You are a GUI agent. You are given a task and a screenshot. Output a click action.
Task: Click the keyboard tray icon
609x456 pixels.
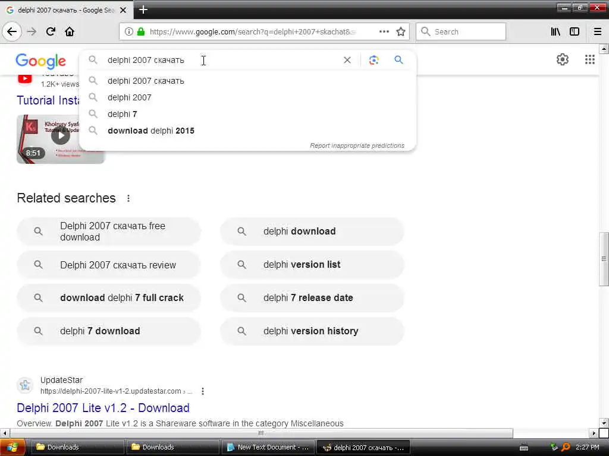523,448
